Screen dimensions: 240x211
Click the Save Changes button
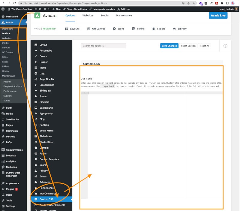169,46
